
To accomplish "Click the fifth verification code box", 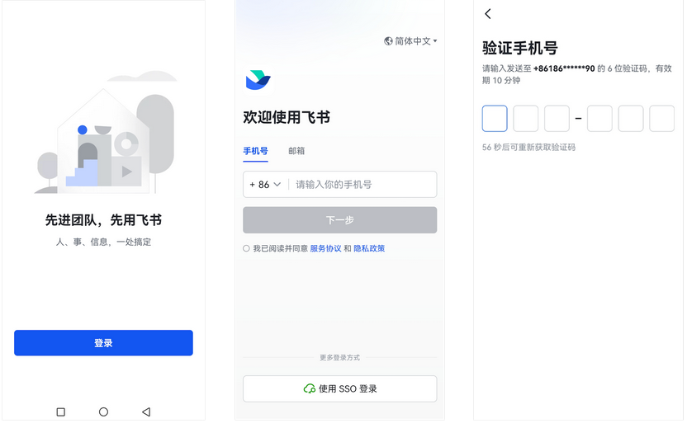I will [x=631, y=118].
